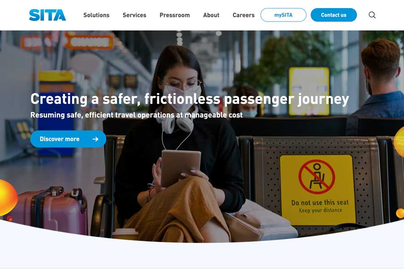404x269 pixels.
Task: Sign in via the mySITA button
Action: tap(283, 15)
